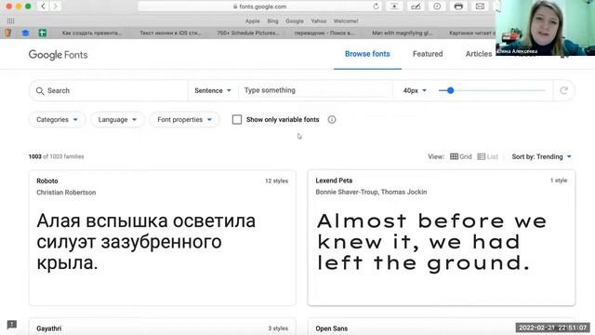The width and height of the screenshot is (595, 335).
Task: Go back with Safari back arrow
Action: (44, 7)
